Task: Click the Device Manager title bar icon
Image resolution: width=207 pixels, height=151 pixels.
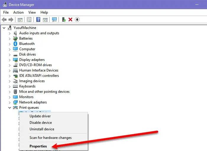Action: [5, 4]
